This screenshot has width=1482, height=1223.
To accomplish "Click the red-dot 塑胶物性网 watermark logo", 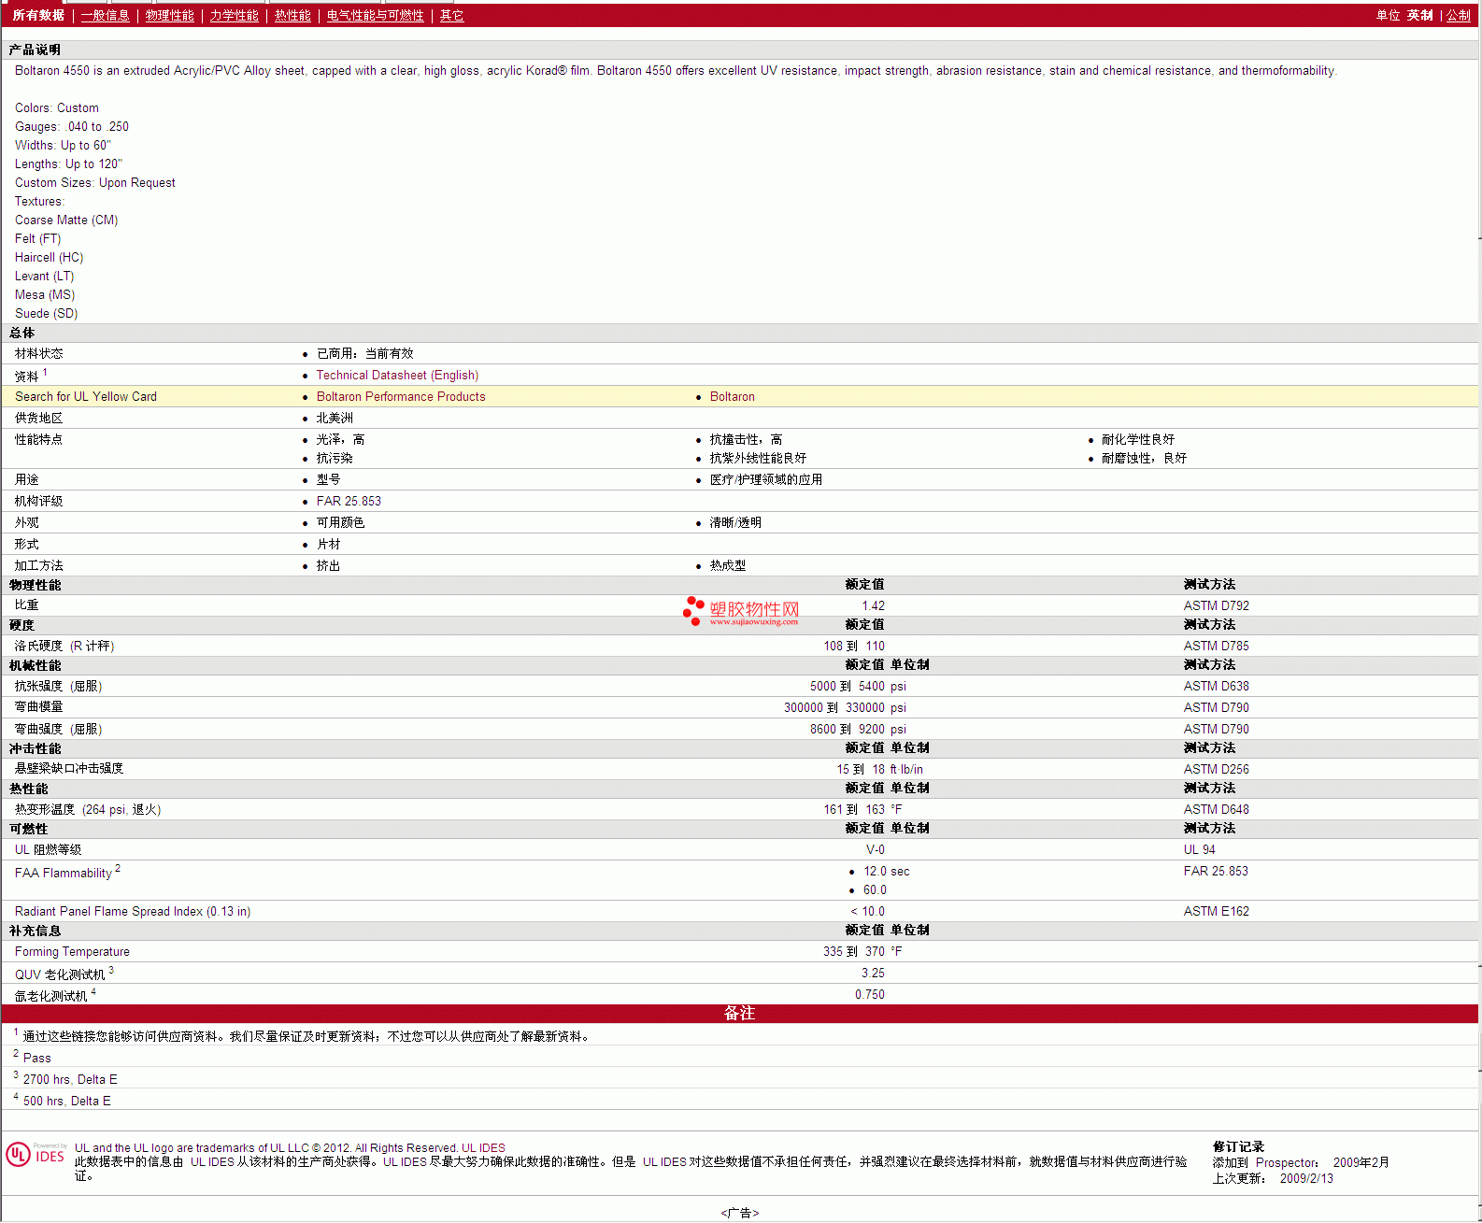I will [741, 611].
